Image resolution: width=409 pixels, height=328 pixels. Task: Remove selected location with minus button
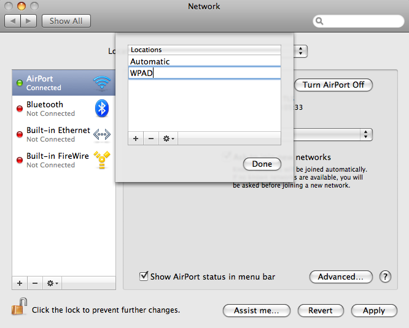click(x=151, y=138)
